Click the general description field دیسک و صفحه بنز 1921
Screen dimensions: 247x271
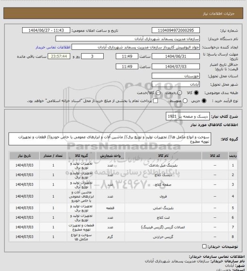188,116
